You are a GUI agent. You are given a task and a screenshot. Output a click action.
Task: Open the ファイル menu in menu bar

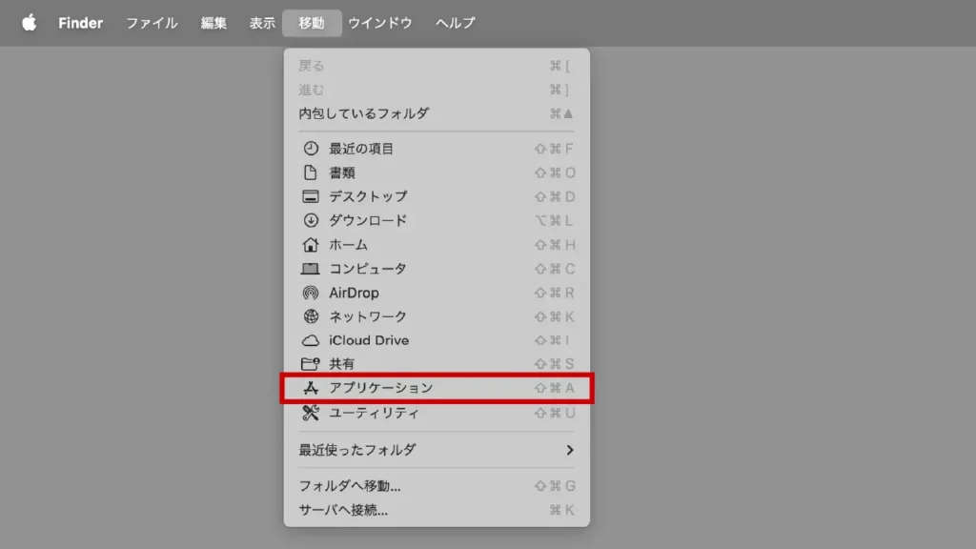click(x=152, y=23)
